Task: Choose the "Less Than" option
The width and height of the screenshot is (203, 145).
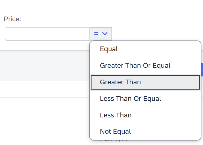Action: click(x=116, y=115)
